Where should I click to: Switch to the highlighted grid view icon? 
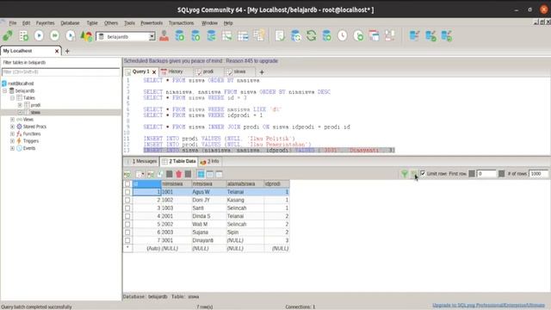click(x=201, y=174)
